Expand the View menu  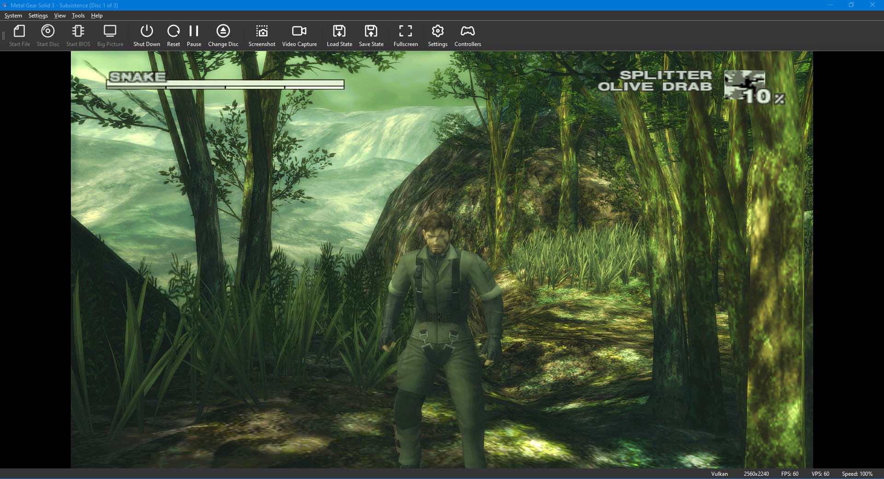(x=60, y=16)
